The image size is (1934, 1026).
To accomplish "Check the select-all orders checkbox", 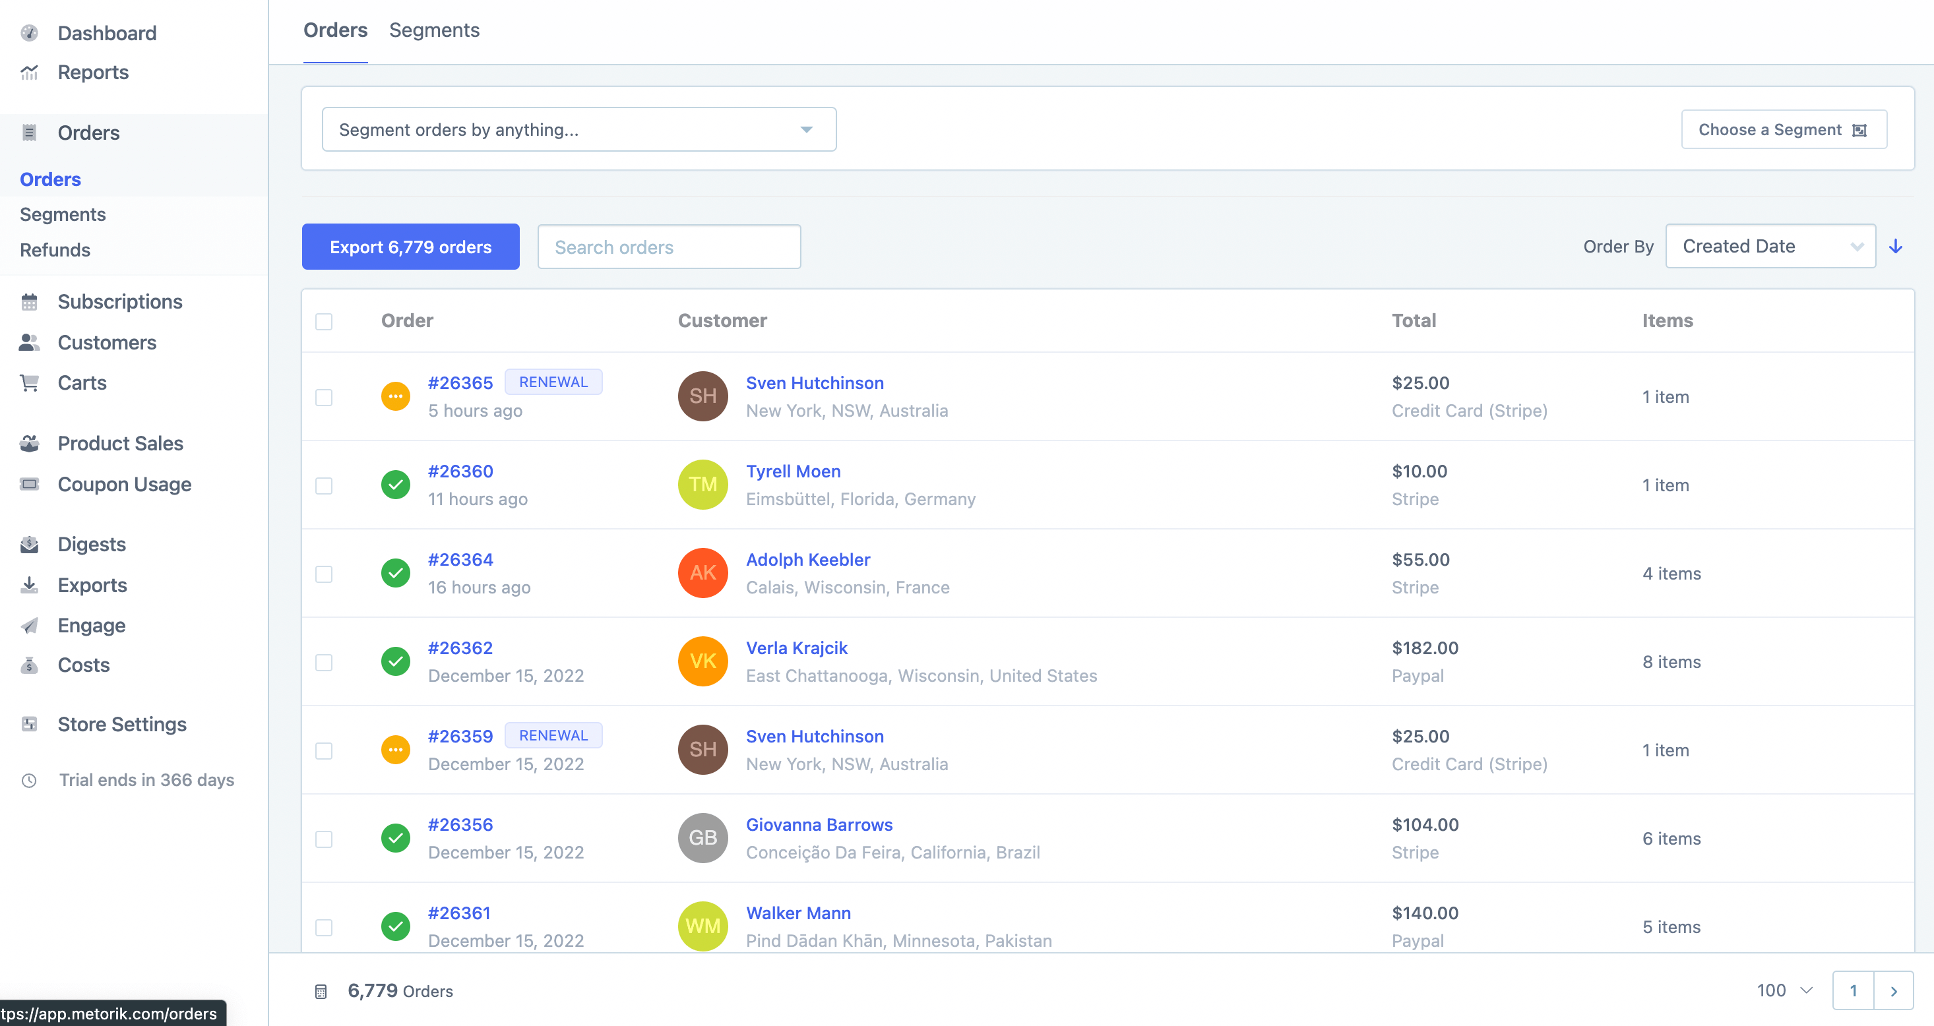I will pyautogui.click(x=325, y=321).
